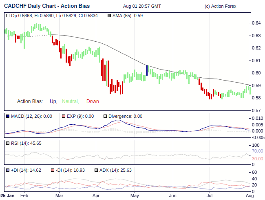
Task: Click the ADX (14) legend box
Action: (x=96, y=170)
